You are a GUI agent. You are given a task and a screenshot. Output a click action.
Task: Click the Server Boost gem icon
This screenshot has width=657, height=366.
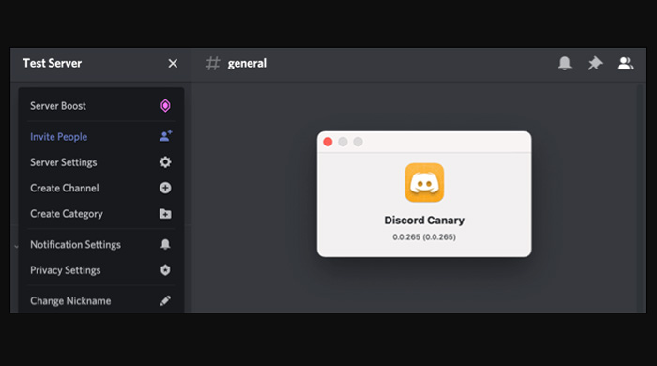coord(165,105)
